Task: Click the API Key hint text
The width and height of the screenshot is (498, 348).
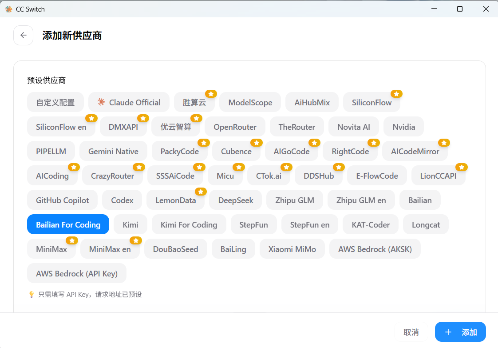Action: click(x=90, y=295)
